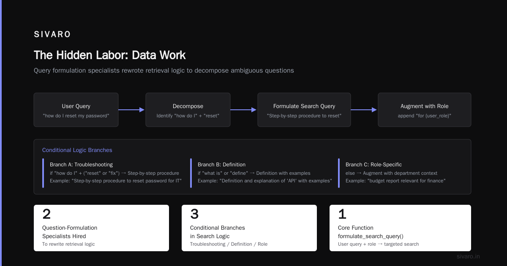Click the purple bar beside Branch A
Viewport: 507px width, 266px height.
43,173
